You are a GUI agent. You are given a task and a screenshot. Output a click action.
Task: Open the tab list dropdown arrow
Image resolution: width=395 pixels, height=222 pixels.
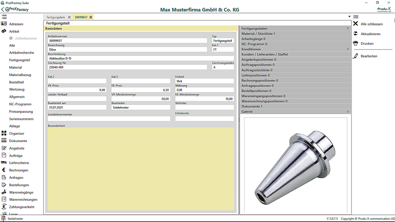coord(349,17)
